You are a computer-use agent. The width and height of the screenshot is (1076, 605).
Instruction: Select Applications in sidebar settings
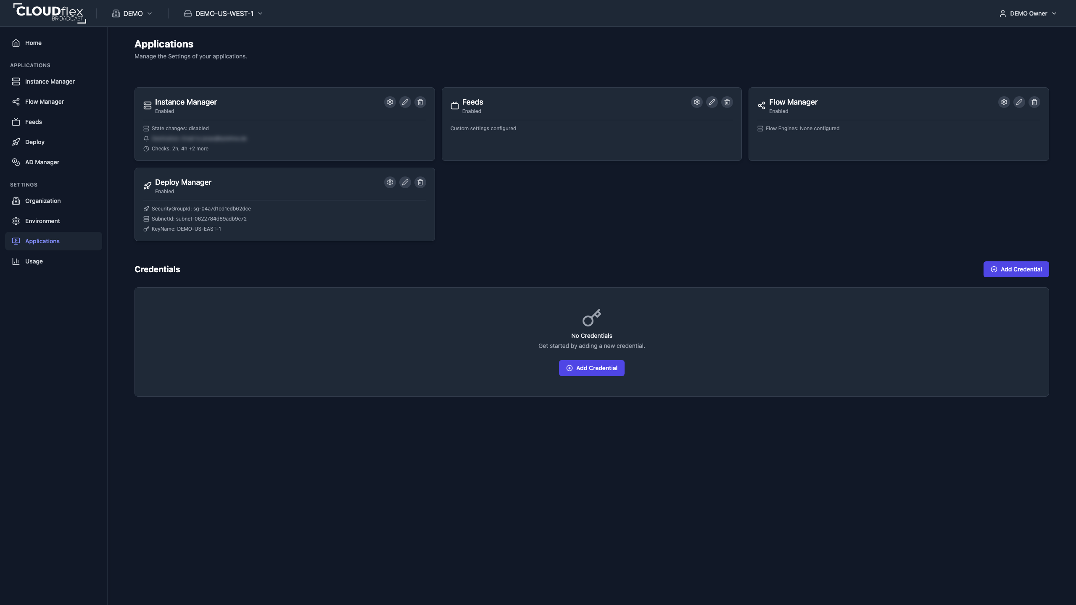[x=53, y=241]
